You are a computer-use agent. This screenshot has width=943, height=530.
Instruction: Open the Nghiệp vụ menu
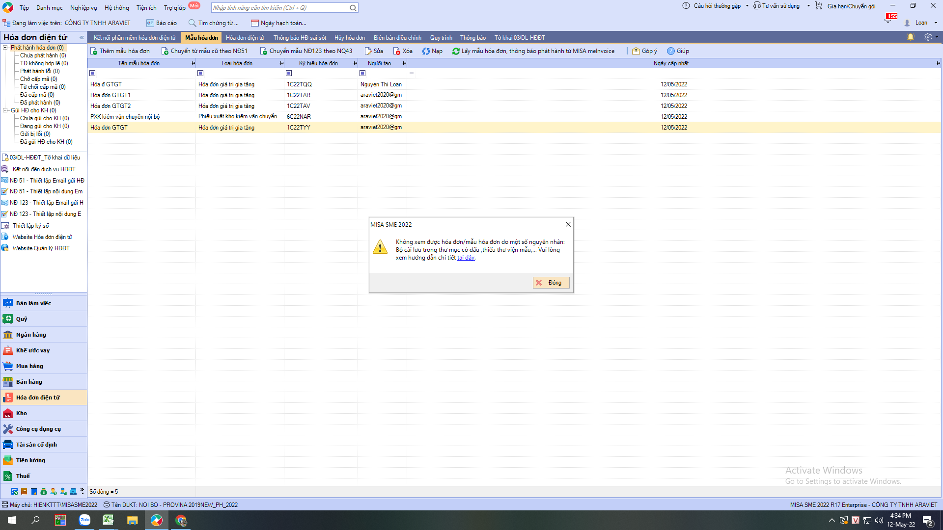click(83, 8)
